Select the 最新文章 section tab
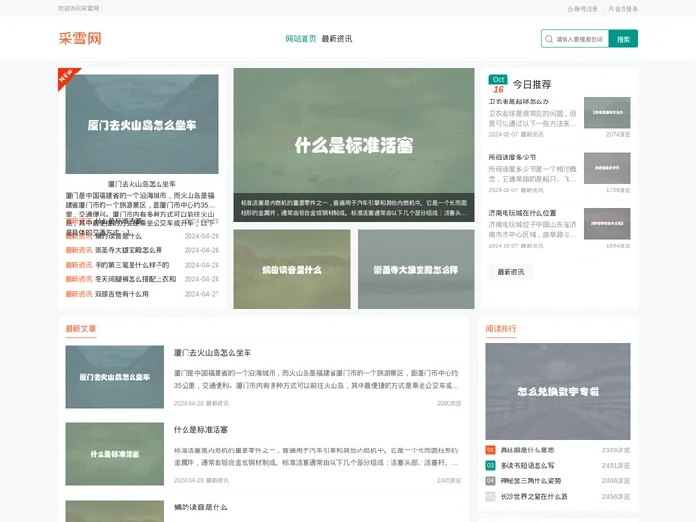696x522 pixels. tap(80, 329)
